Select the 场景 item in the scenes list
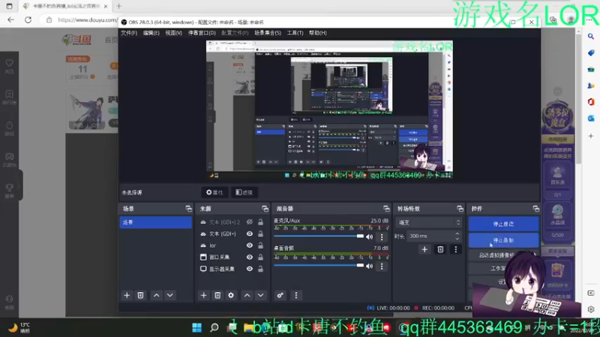This screenshot has height=337, width=600. (x=156, y=222)
